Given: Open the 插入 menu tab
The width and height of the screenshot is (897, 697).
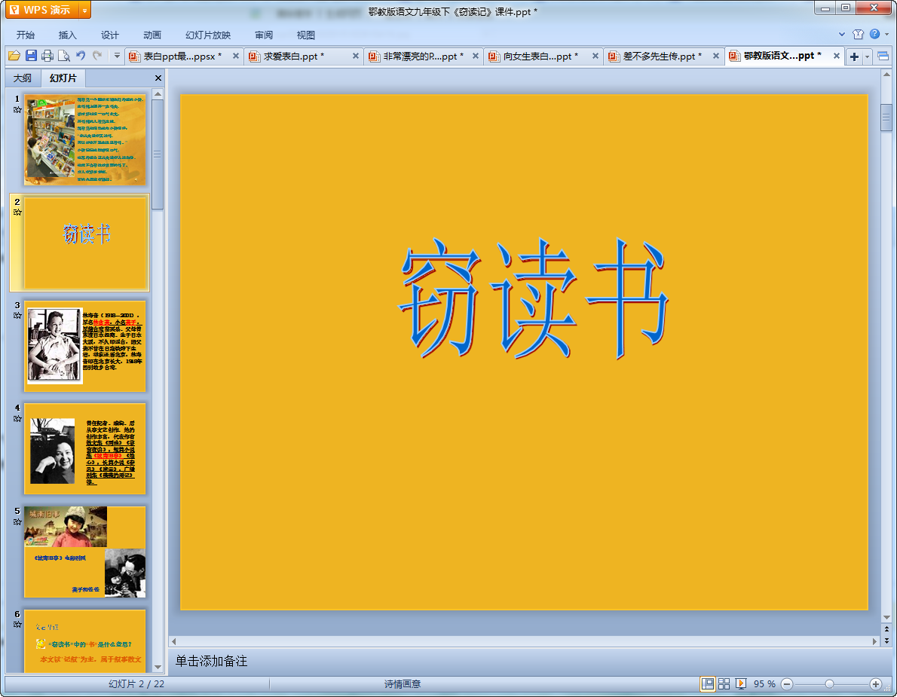Looking at the screenshot, I should [x=68, y=35].
